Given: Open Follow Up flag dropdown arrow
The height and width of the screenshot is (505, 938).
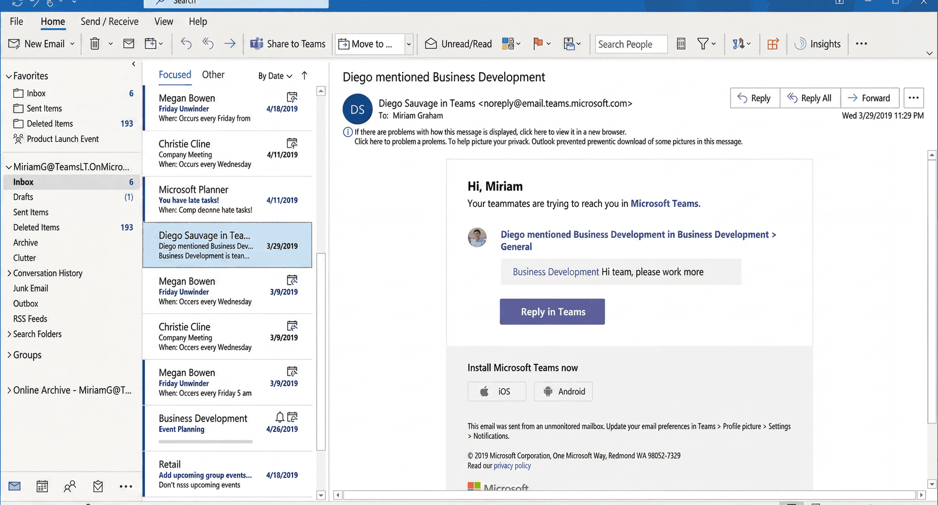Looking at the screenshot, I should tap(549, 44).
